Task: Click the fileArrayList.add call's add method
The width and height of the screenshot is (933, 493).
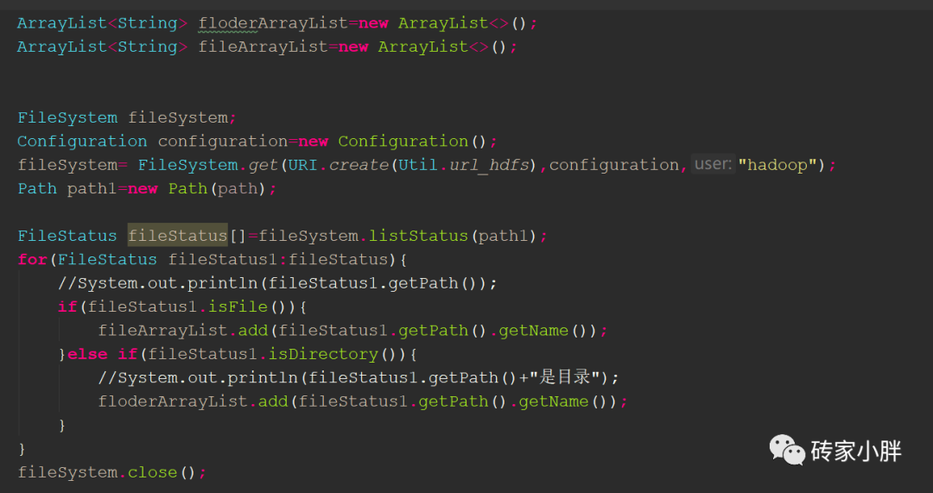Action: pos(253,331)
